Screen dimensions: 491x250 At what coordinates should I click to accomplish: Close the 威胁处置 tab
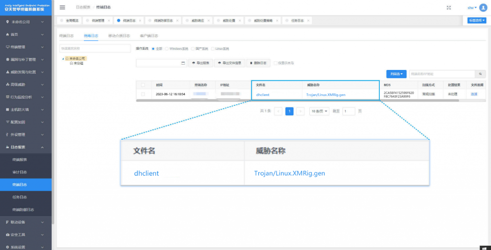click(x=240, y=20)
